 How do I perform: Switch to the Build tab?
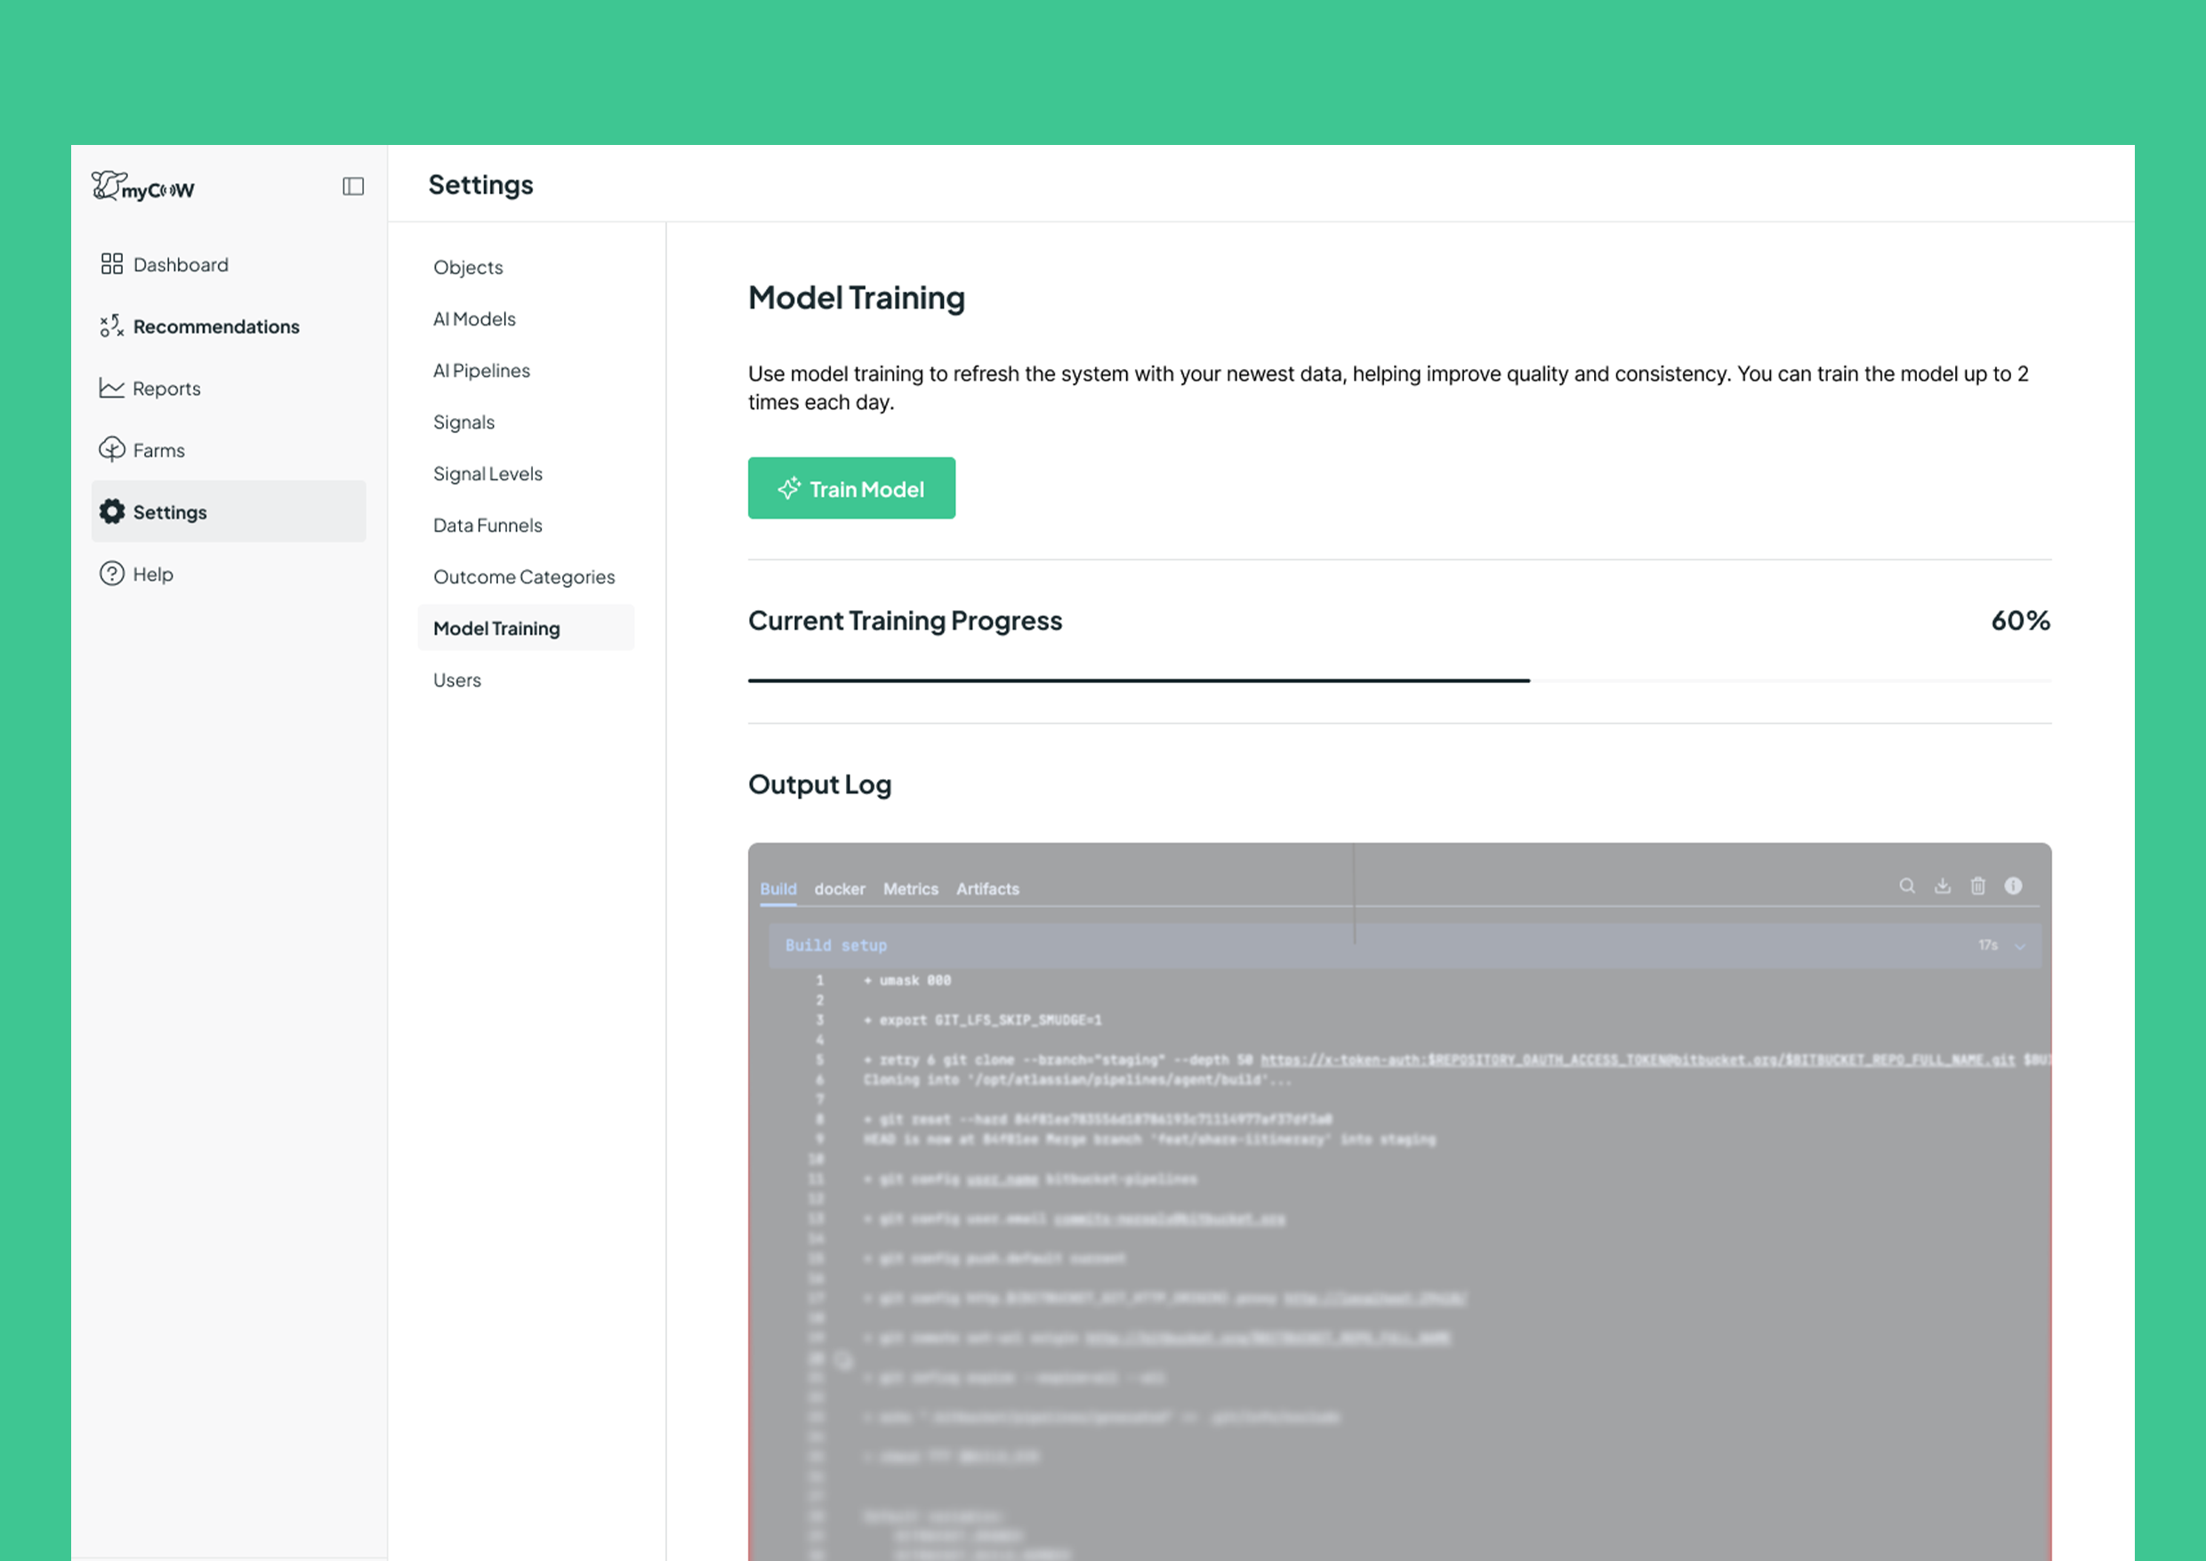[x=777, y=889]
